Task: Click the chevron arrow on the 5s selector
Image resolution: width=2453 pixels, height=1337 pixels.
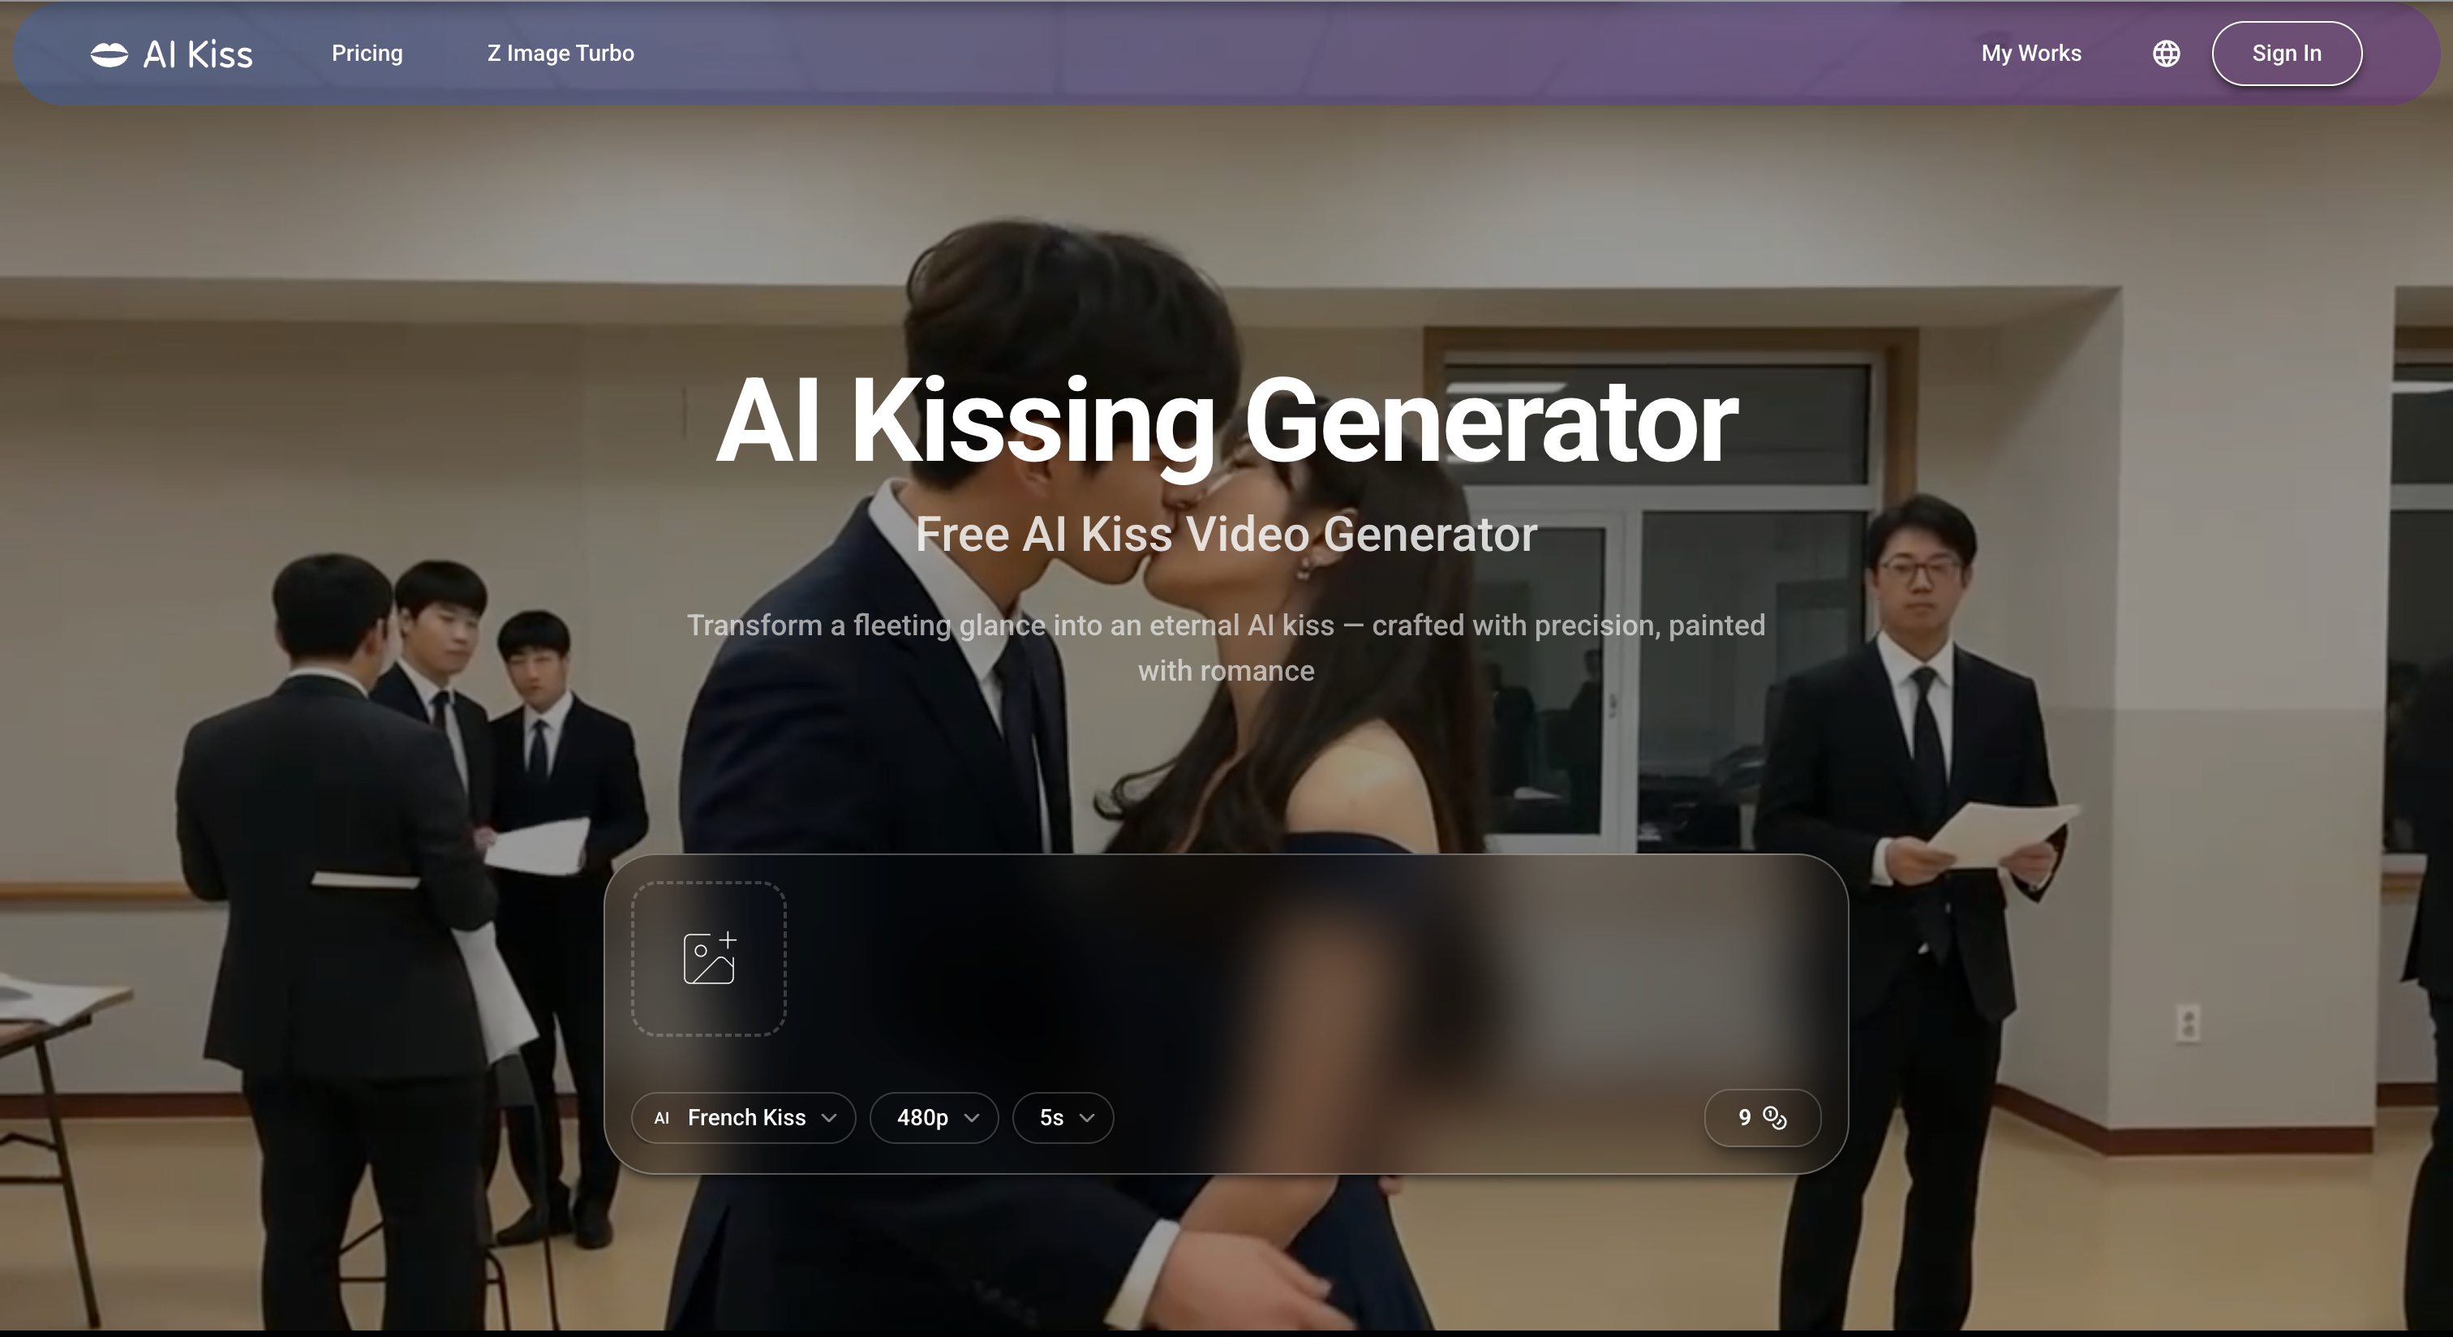Action: point(1089,1118)
